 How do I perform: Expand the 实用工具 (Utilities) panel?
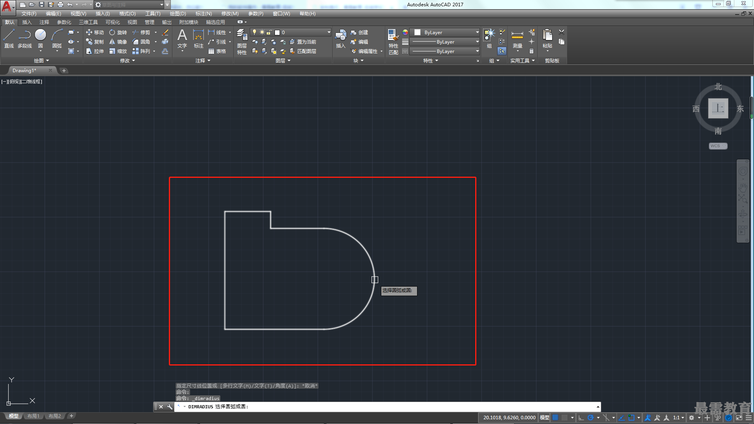click(x=522, y=60)
